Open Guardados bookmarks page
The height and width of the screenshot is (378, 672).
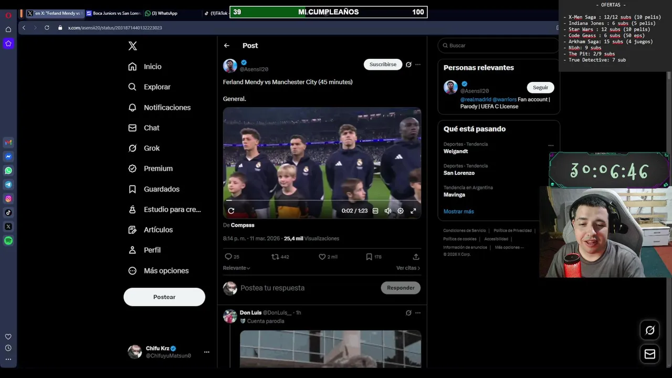click(154, 189)
